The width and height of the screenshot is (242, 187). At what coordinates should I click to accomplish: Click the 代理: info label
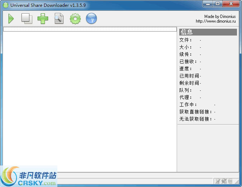point(185,98)
